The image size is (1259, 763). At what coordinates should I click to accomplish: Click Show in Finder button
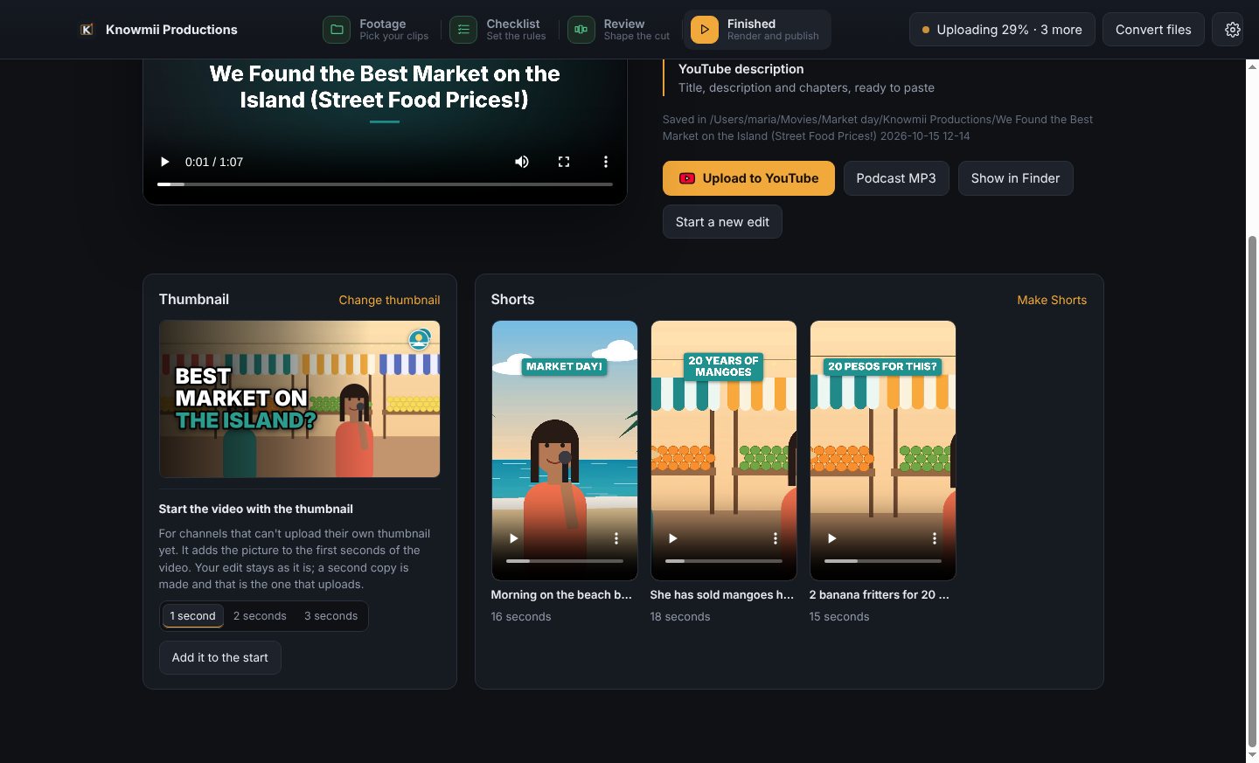[x=1015, y=178]
